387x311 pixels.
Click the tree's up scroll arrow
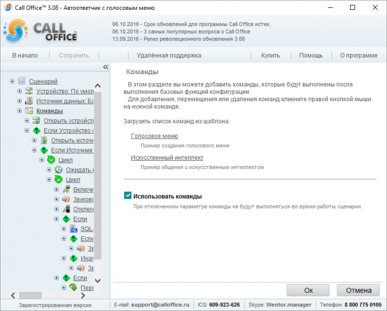click(98, 86)
